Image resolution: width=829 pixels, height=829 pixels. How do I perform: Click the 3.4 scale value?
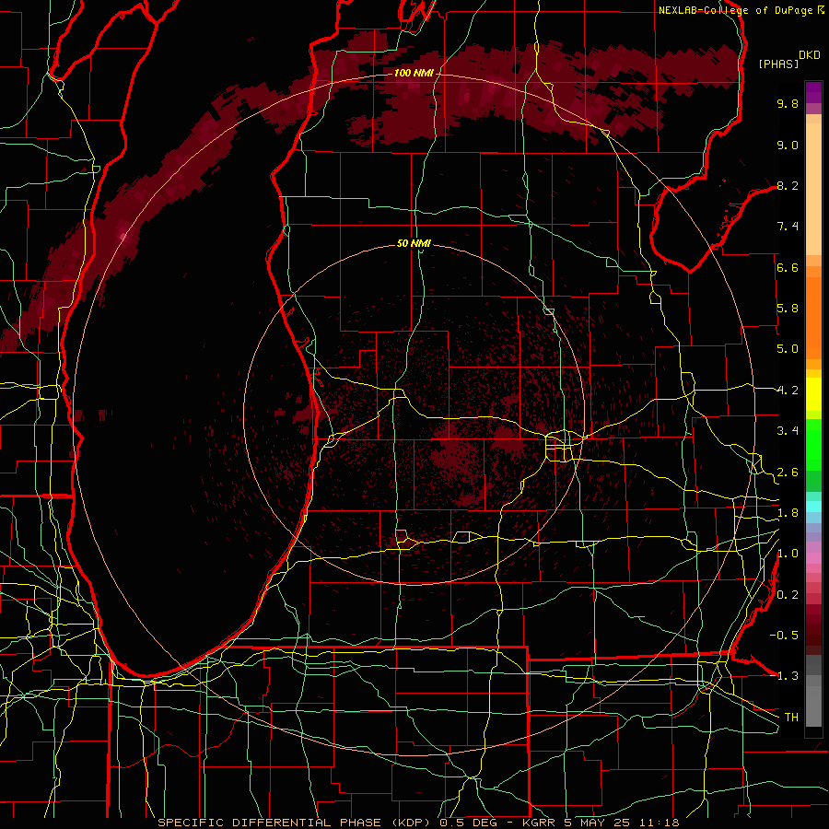788,431
